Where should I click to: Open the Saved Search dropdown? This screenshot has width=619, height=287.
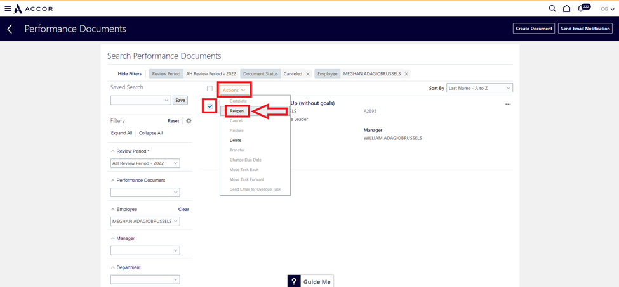141,100
